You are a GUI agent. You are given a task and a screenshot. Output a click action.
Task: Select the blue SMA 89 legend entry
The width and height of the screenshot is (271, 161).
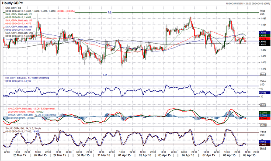click(19, 27)
